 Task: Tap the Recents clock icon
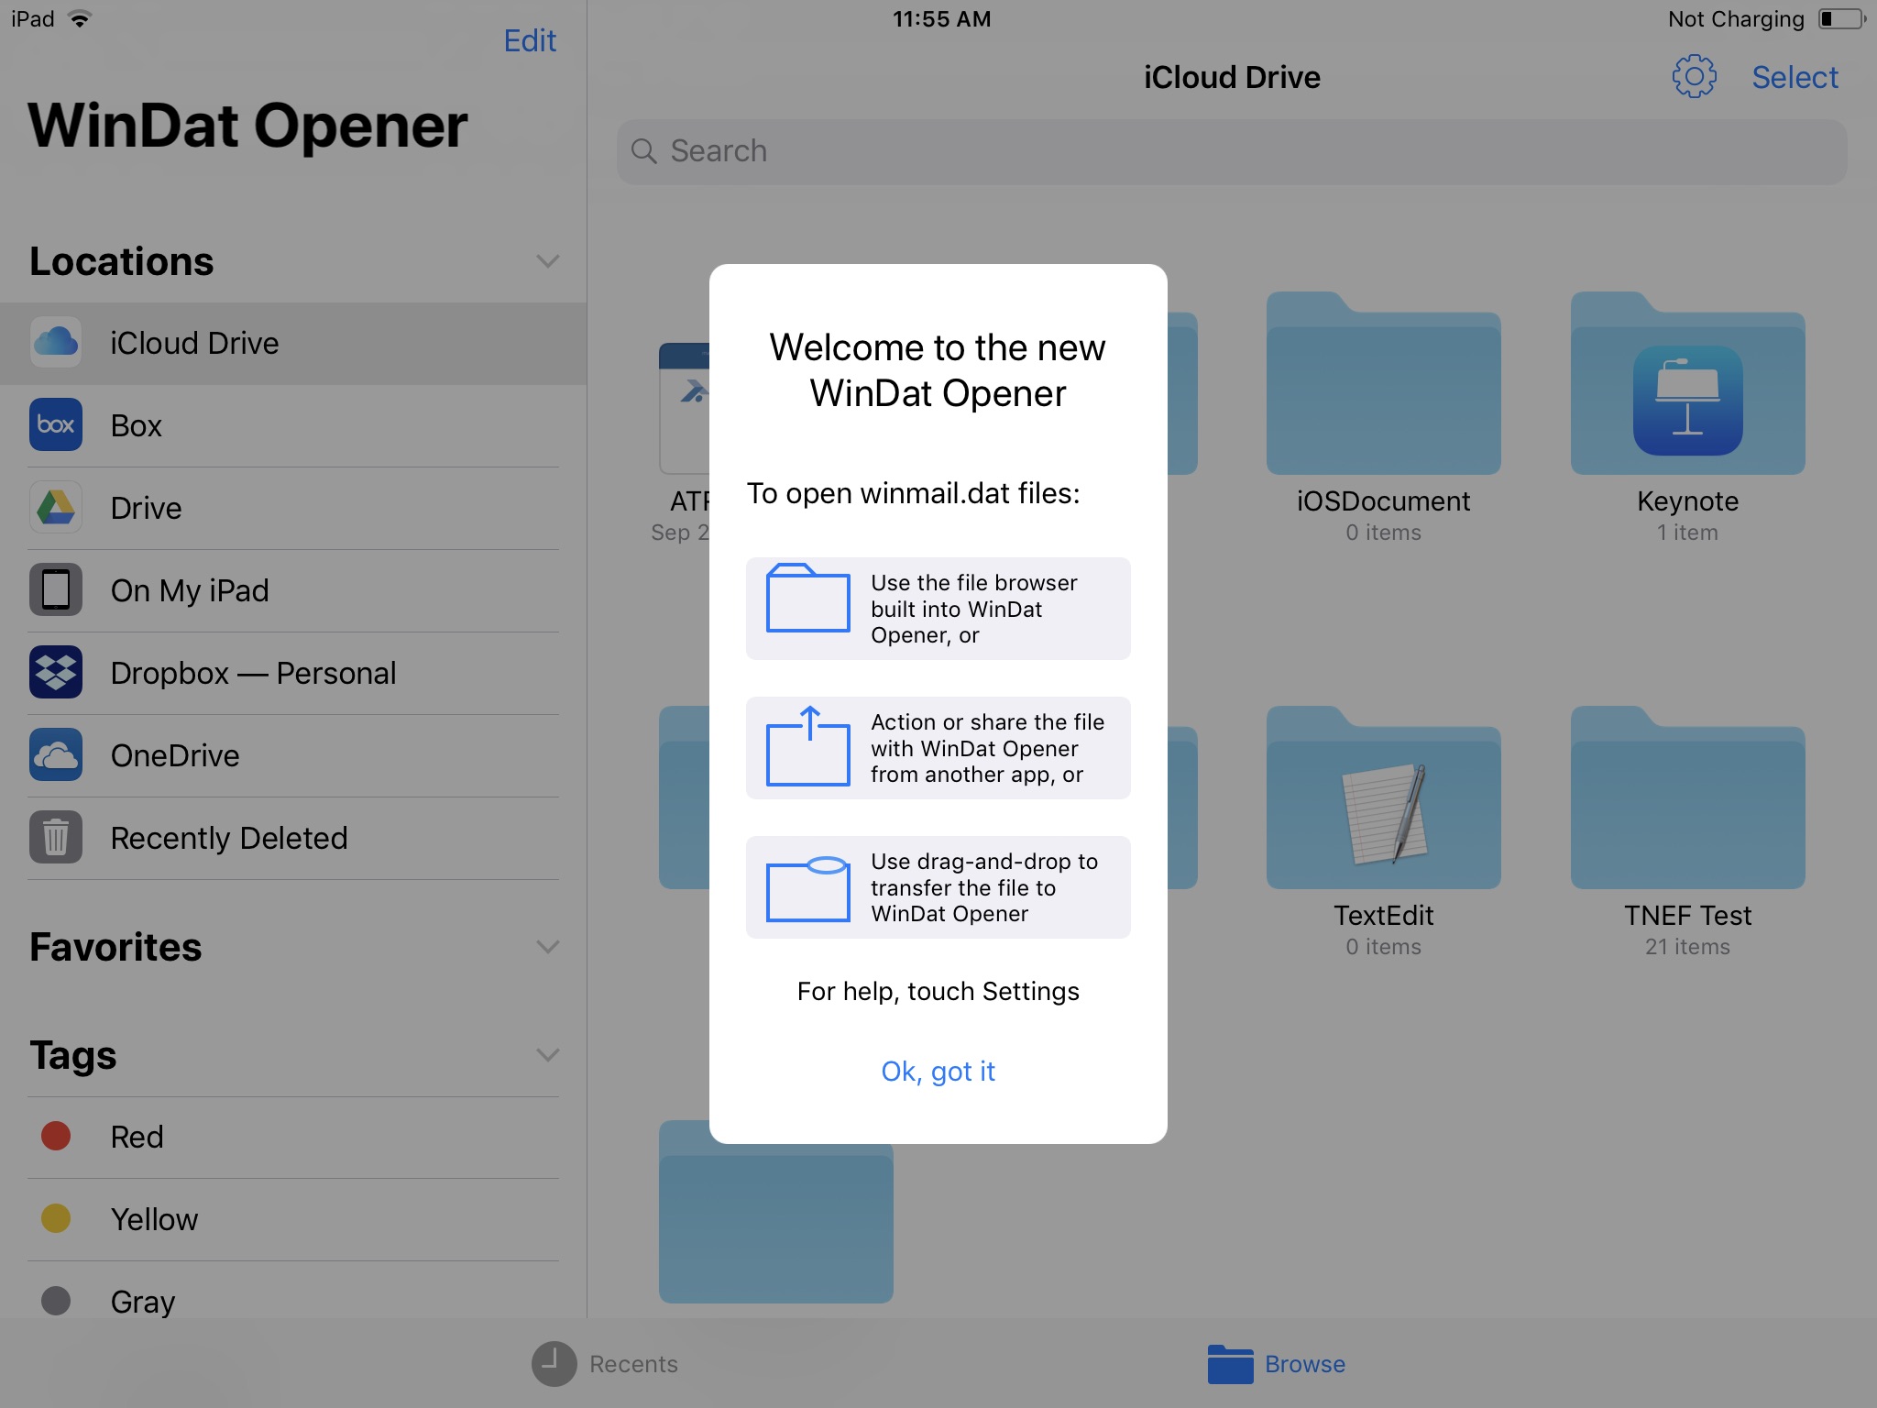(554, 1364)
